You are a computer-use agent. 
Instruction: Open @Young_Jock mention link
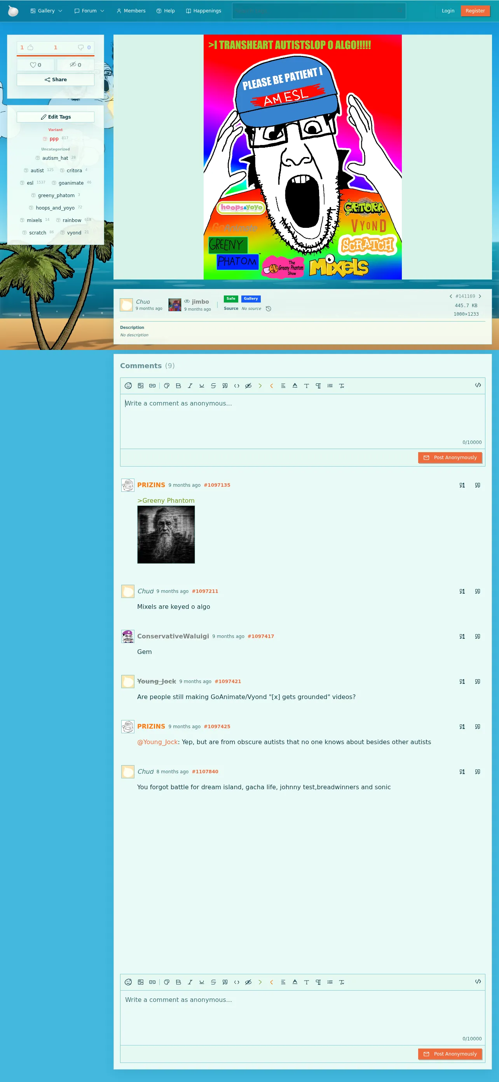tap(157, 742)
